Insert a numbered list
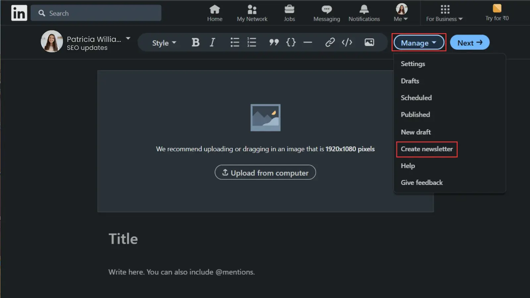The height and width of the screenshot is (298, 530). pyautogui.click(x=251, y=42)
